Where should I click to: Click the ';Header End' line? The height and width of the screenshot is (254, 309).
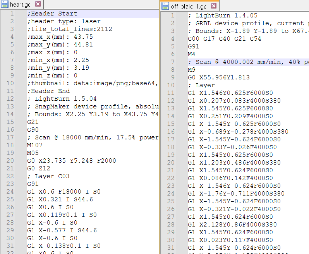(48, 91)
